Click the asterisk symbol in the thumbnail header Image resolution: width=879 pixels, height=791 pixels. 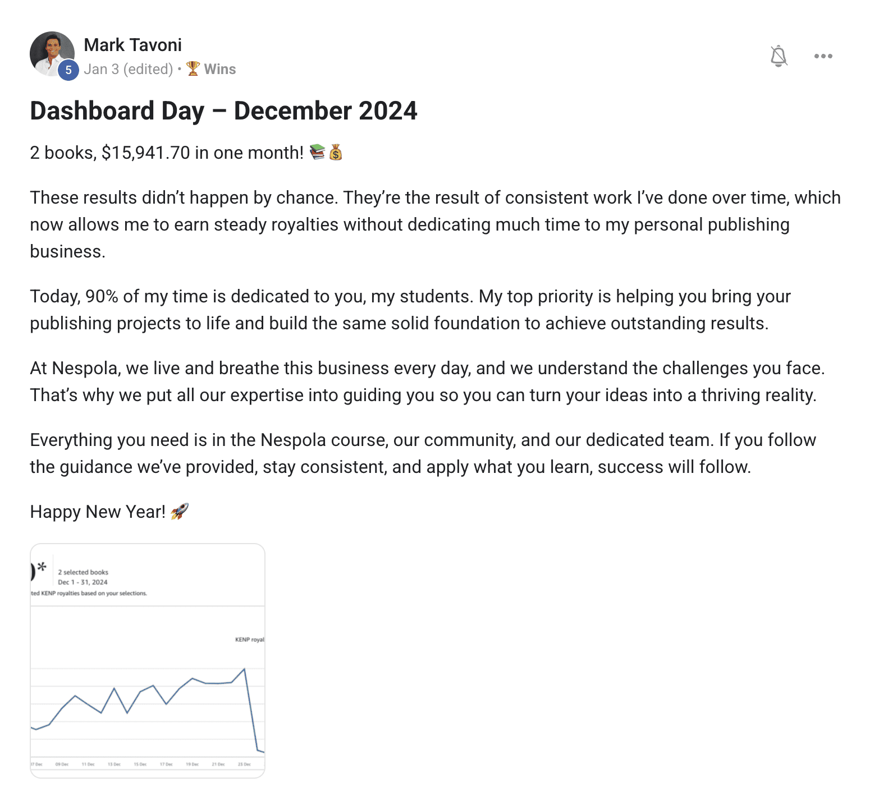click(x=42, y=567)
